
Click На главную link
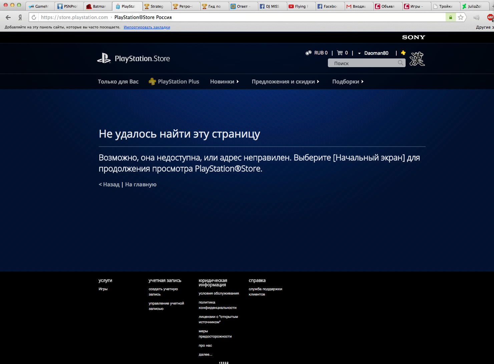(141, 184)
